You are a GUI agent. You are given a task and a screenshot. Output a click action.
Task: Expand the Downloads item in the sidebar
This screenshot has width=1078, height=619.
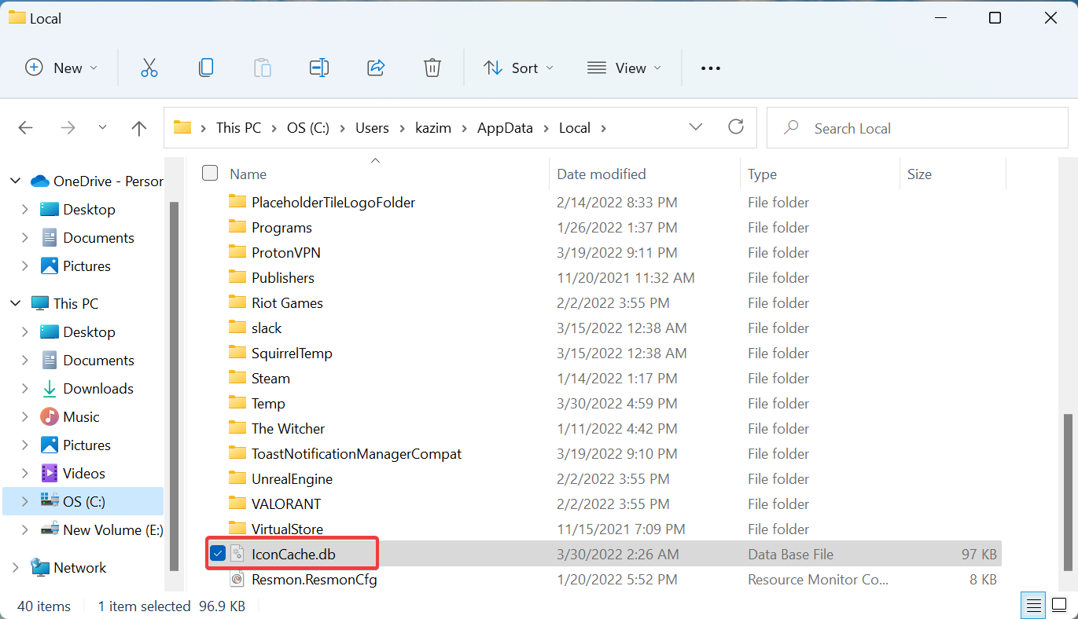click(24, 388)
